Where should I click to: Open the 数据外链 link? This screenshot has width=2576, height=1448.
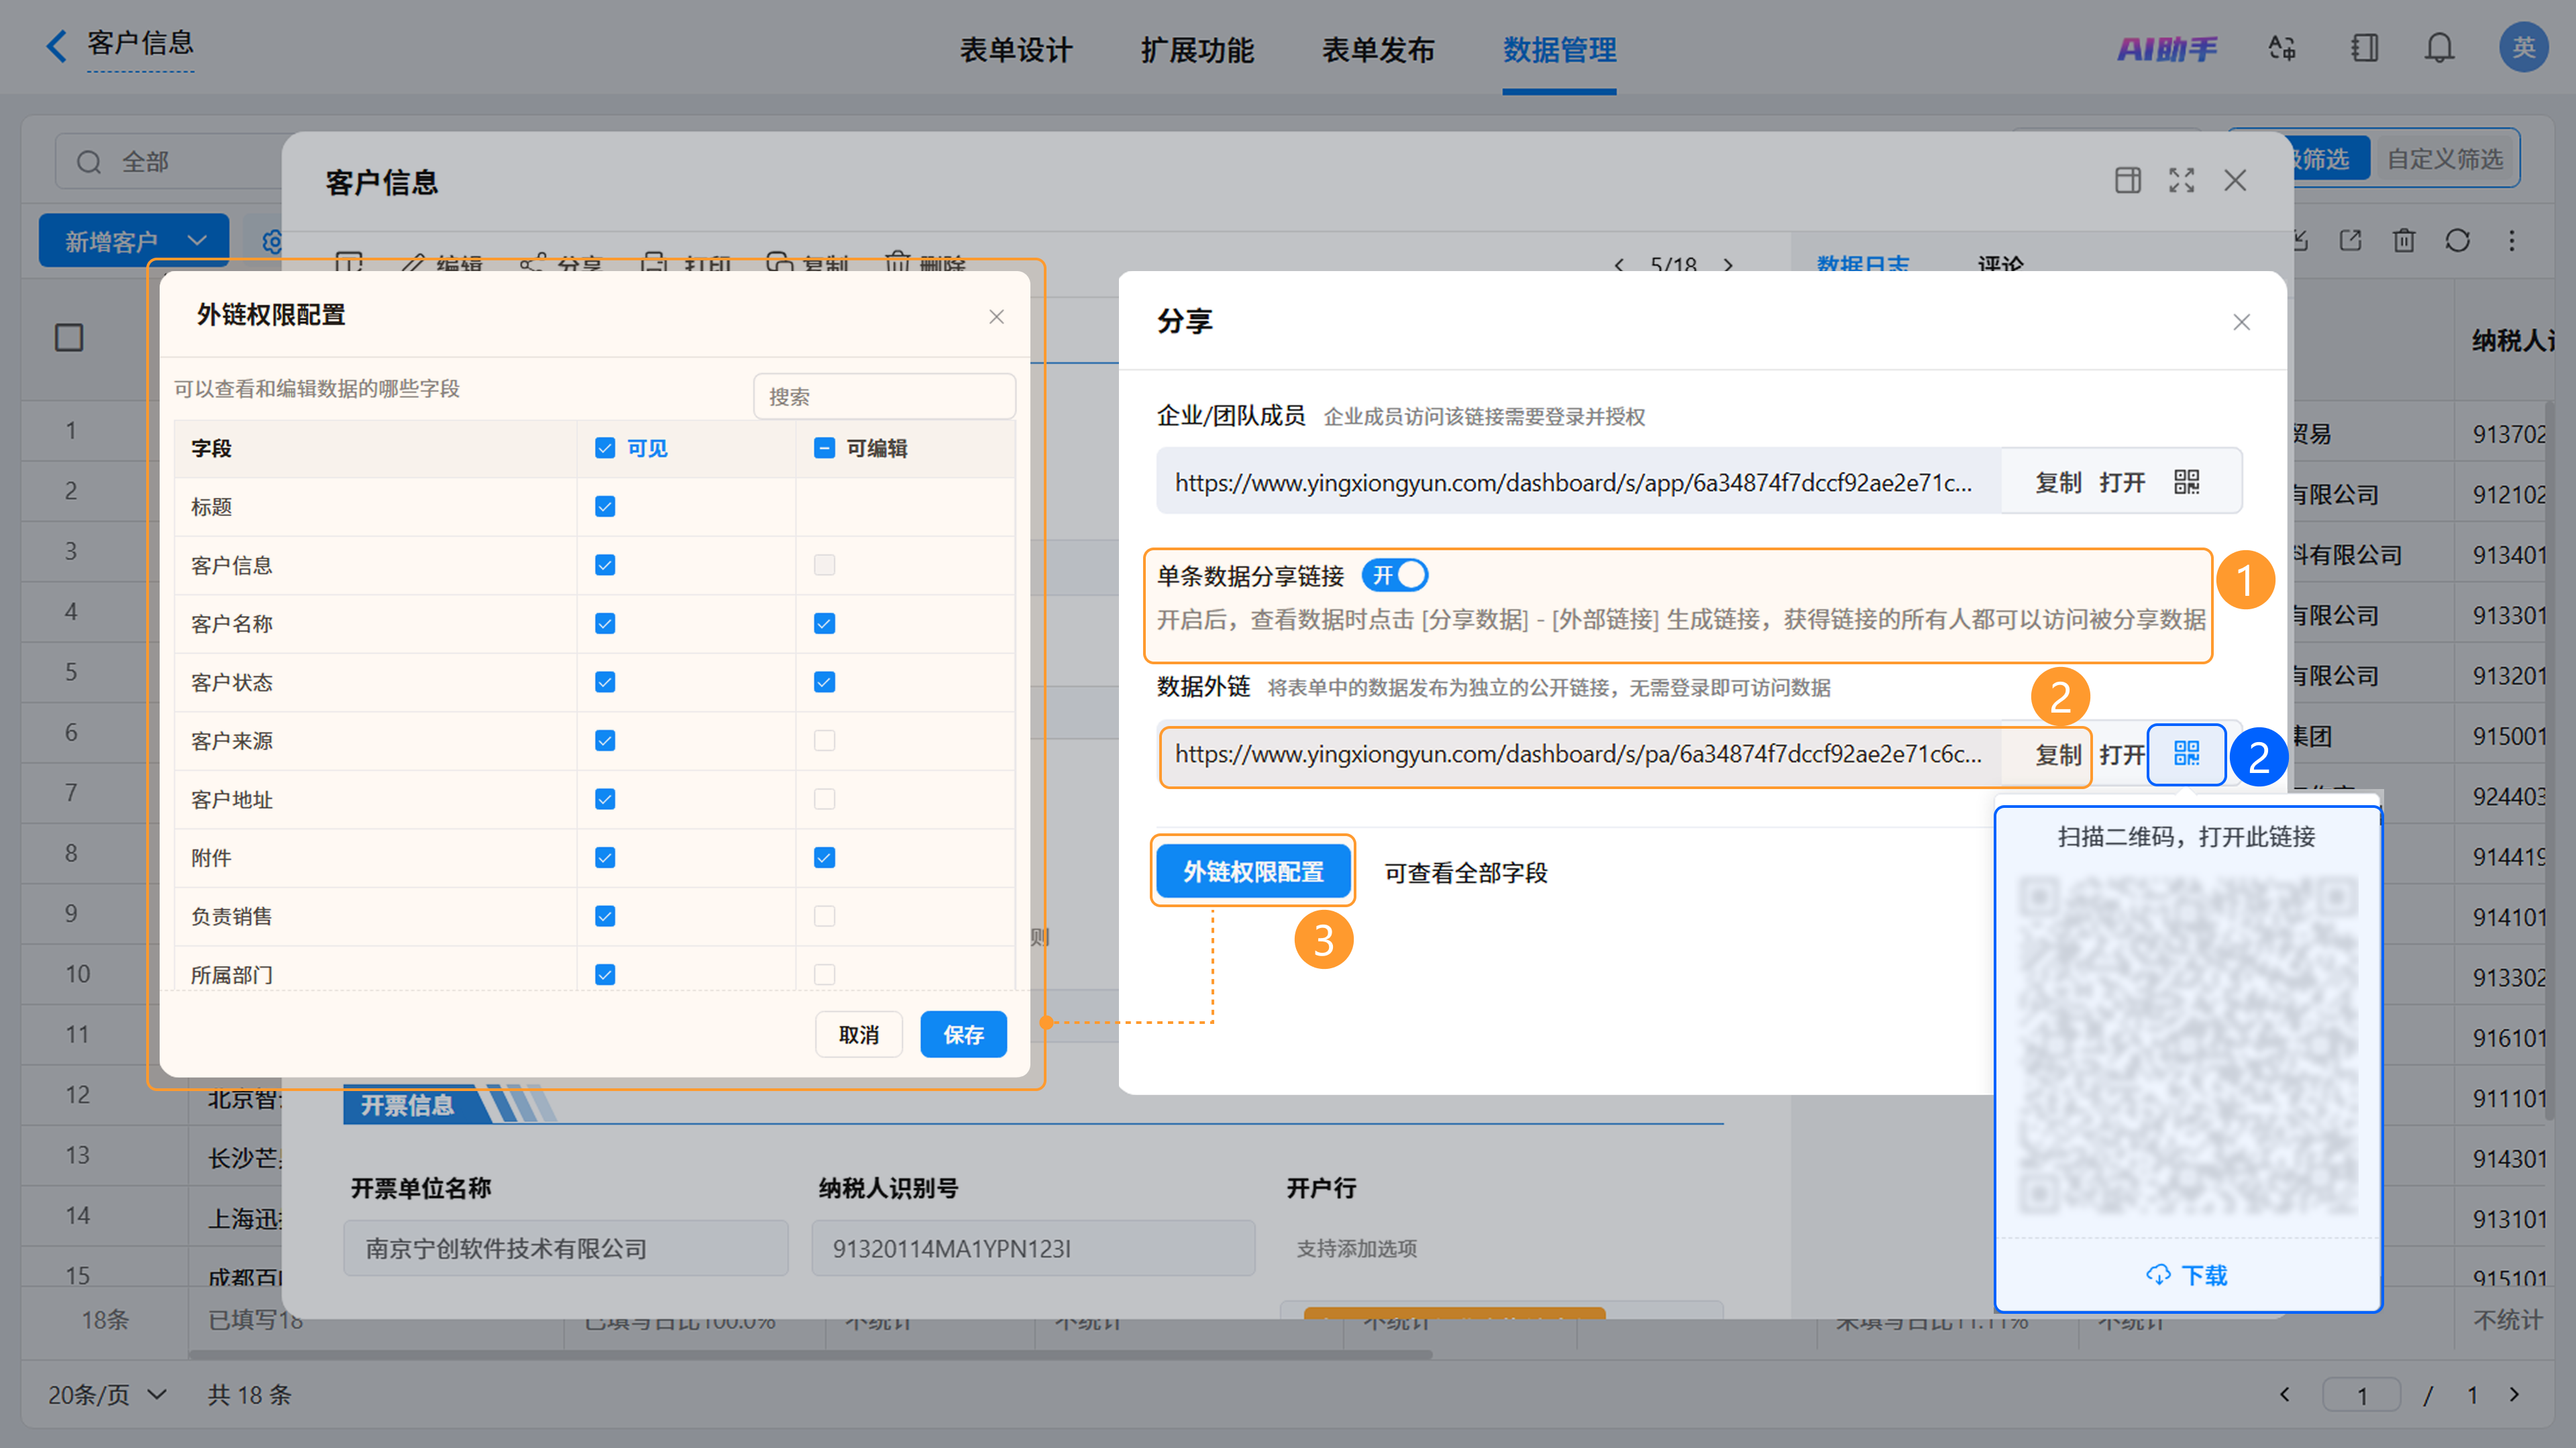click(2122, 754)
